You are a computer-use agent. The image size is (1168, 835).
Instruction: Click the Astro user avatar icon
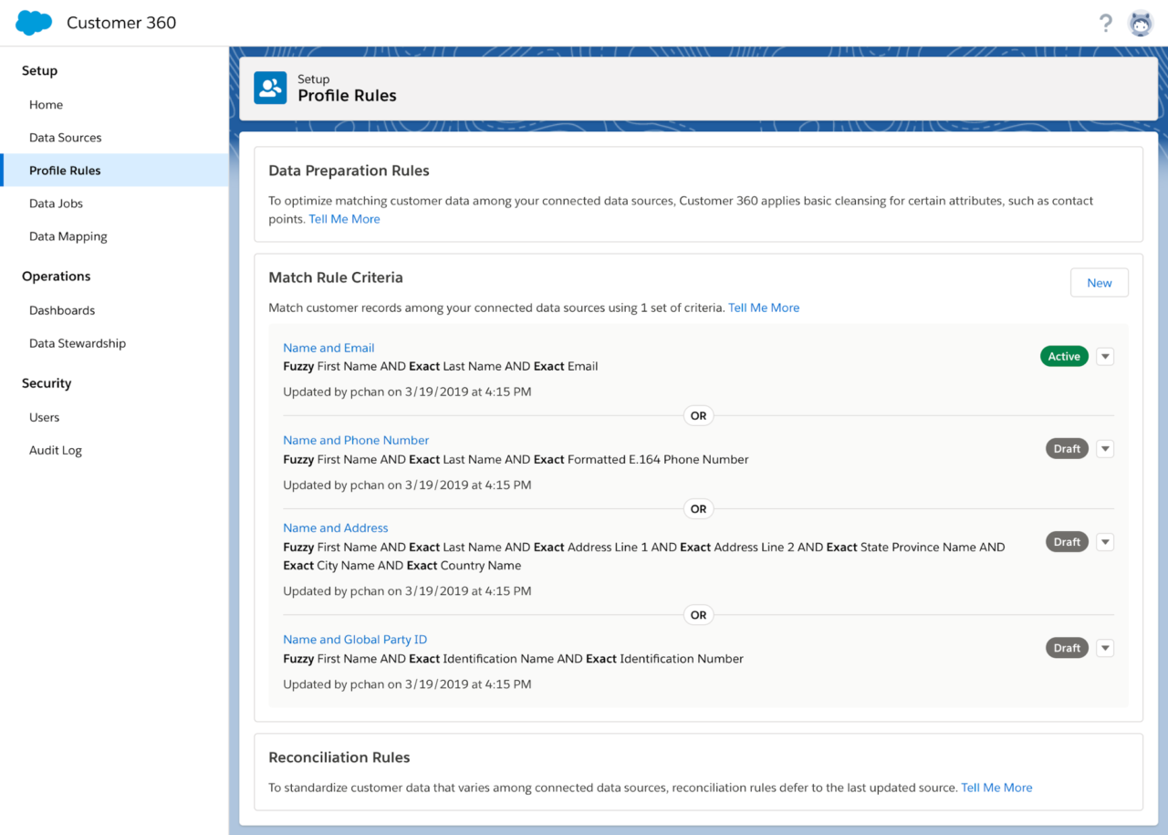click(x=1141, y=23)
